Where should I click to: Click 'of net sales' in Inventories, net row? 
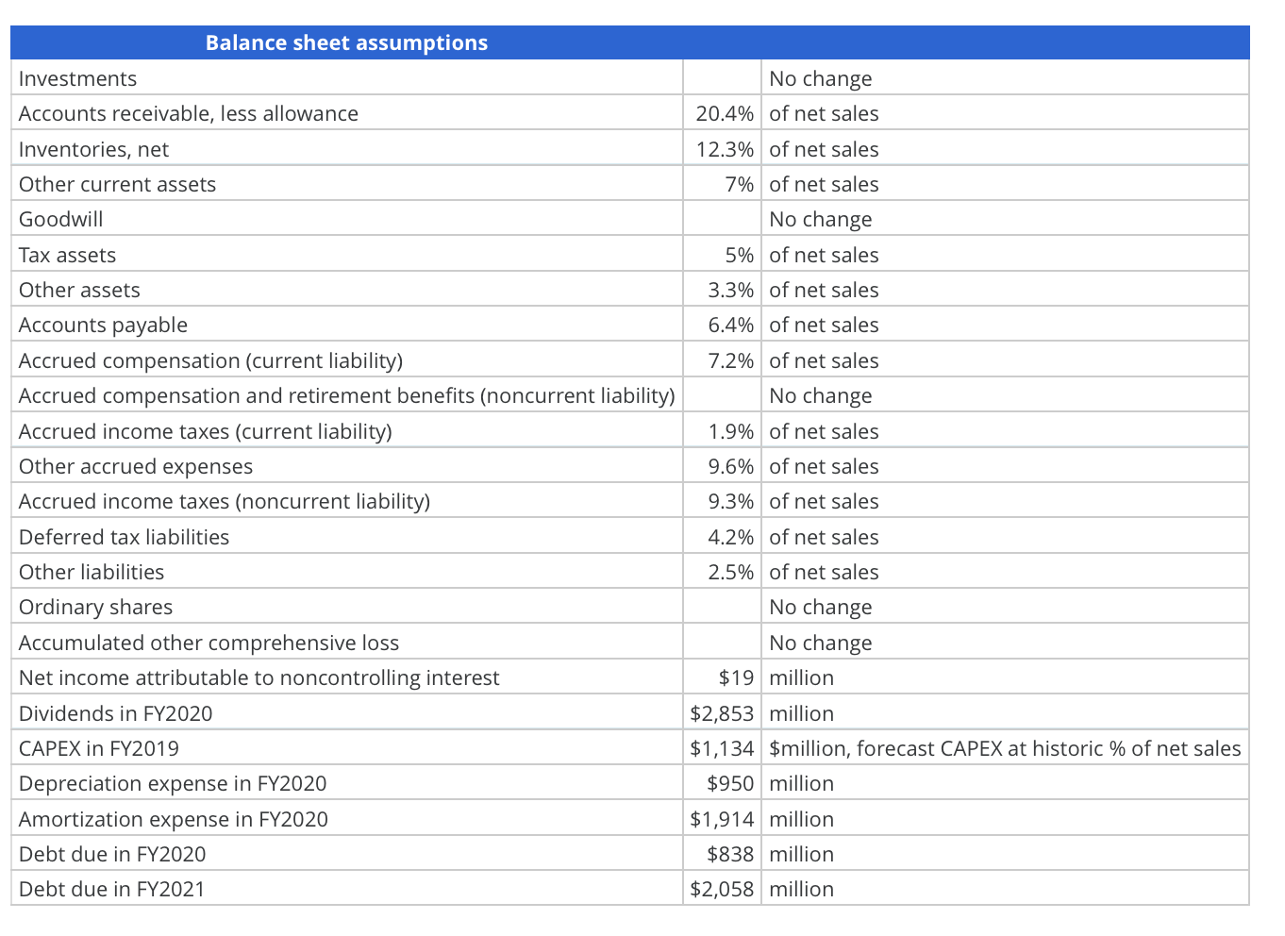pyautogui.click(x=825, y=149)
